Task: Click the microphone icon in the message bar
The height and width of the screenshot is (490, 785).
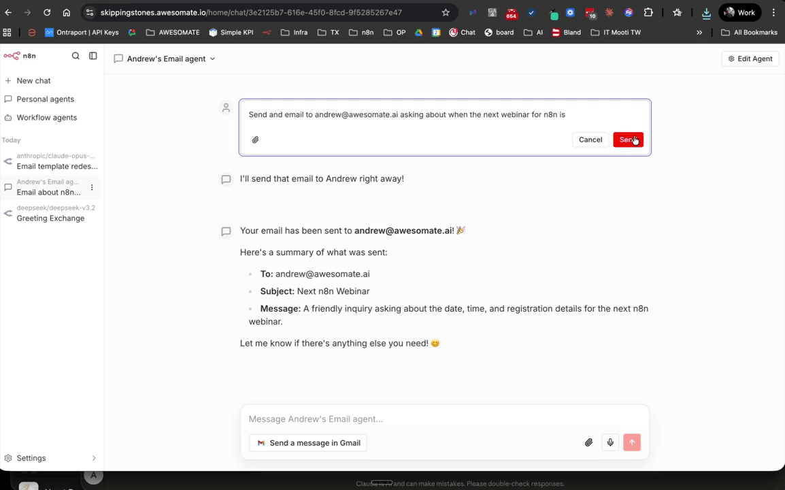Action: tap(610, 442)
